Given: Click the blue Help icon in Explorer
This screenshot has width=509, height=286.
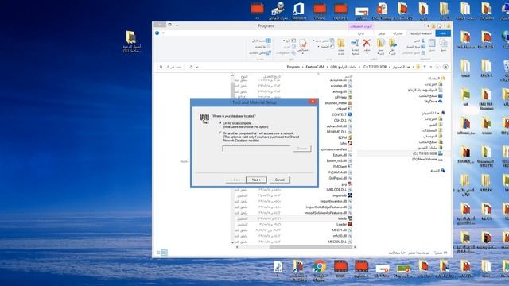Looking at the screenshot, I should tap(157, 33).
